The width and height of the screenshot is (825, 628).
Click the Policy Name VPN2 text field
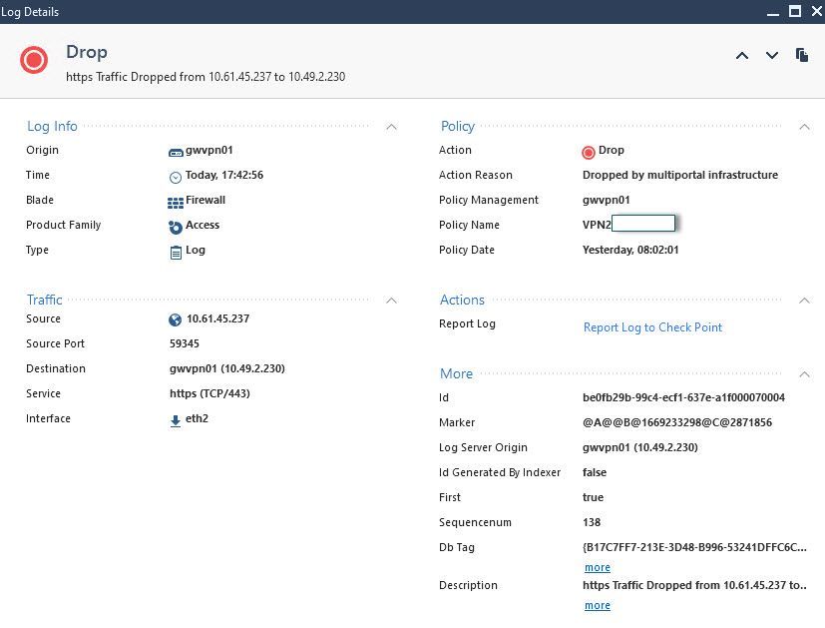pyautogui.click(x=642, y=225)
